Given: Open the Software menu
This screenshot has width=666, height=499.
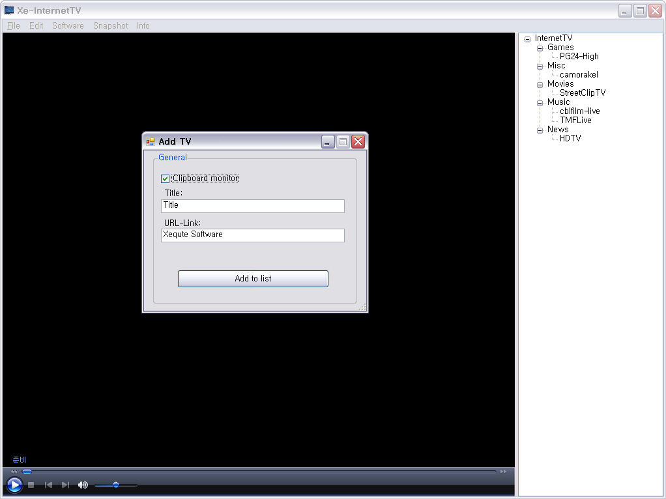Looking at the screenshot, I should 68,25.
